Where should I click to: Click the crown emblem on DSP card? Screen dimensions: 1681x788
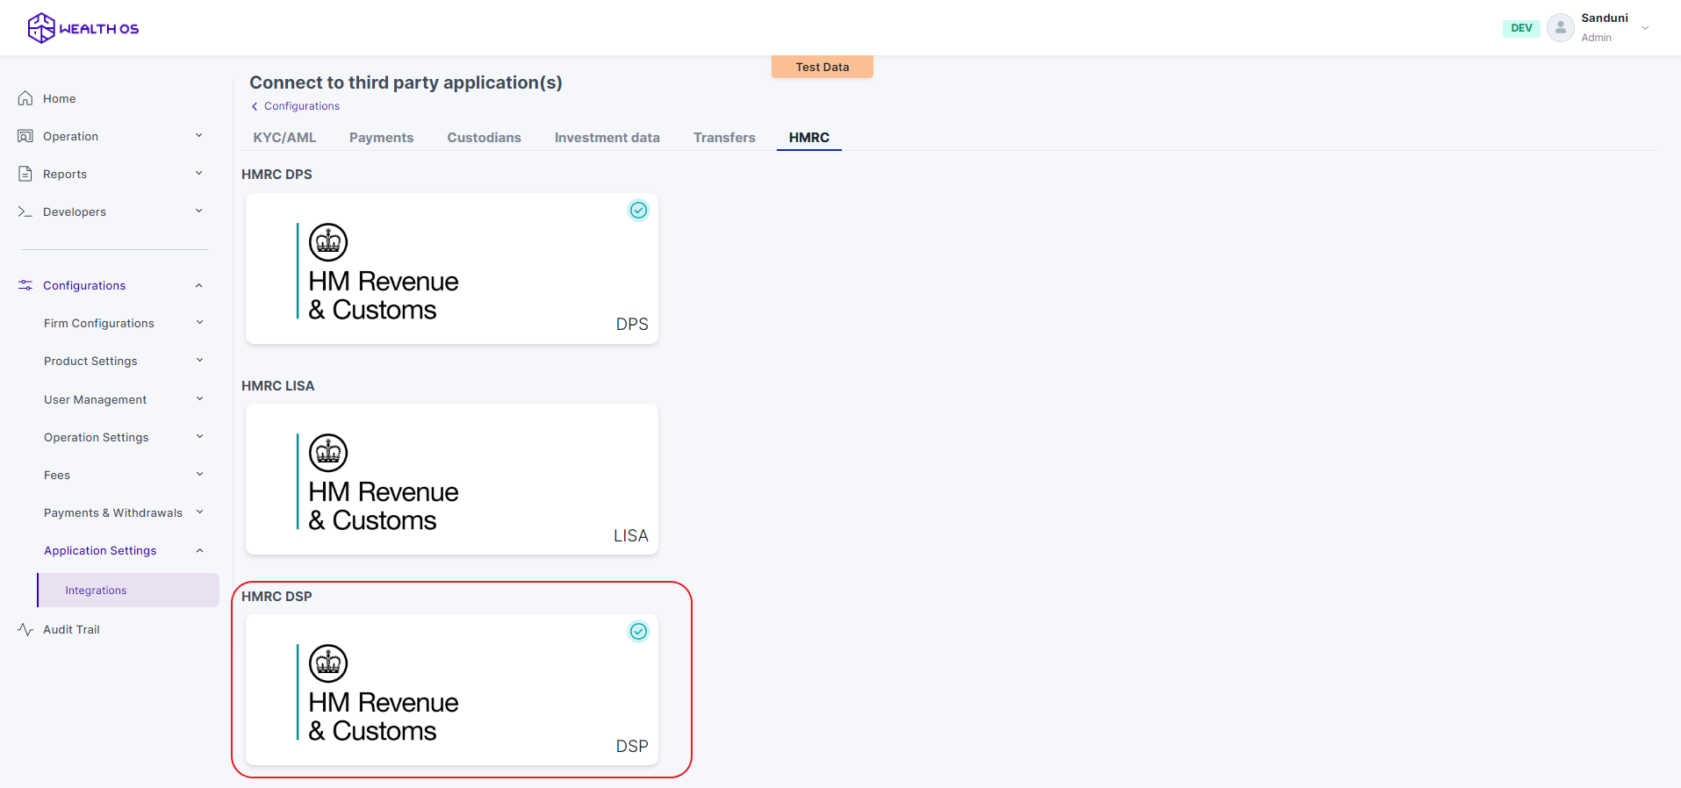[x=328, y=663]
